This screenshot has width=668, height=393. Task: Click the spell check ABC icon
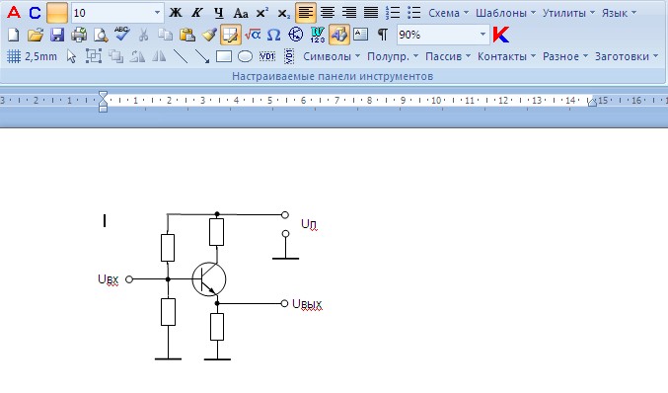coord(121,35)
